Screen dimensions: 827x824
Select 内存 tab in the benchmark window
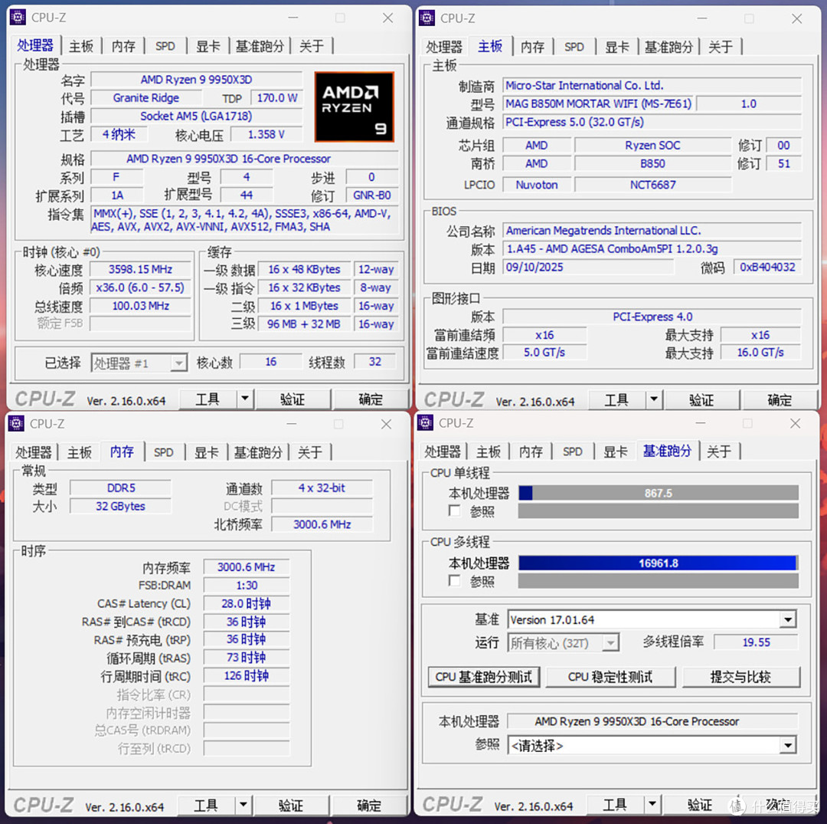click(531, 451)
